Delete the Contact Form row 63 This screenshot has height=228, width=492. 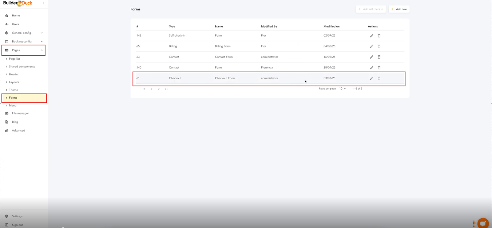click(379, 57)
